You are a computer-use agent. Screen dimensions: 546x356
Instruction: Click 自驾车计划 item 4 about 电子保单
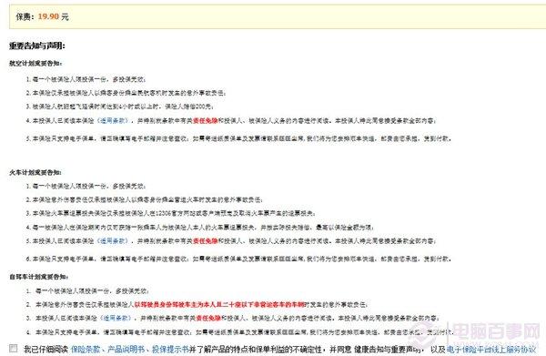pyautogui.click(x=240, y=332)
